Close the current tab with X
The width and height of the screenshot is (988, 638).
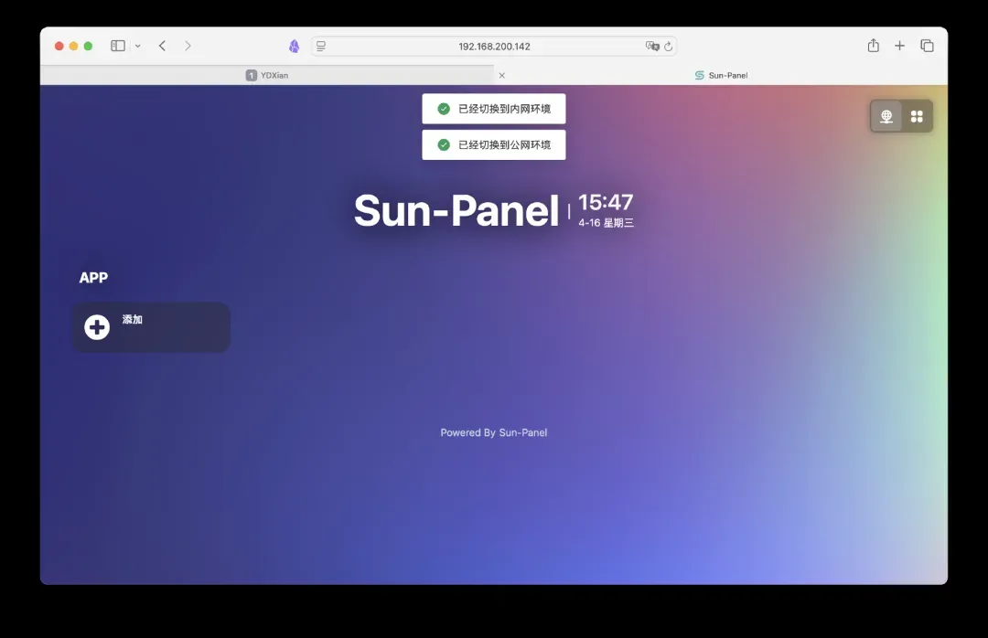501,75
